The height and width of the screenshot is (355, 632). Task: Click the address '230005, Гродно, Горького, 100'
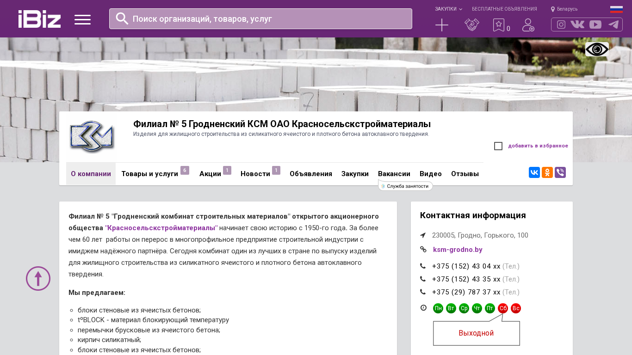click(480, 235)
